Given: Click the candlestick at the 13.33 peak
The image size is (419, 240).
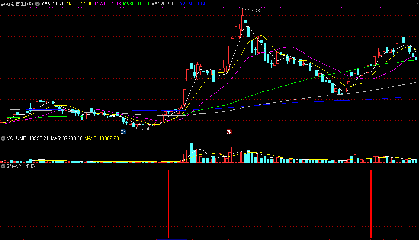Looking at the screenshot, I should click(x=243, y=20).
